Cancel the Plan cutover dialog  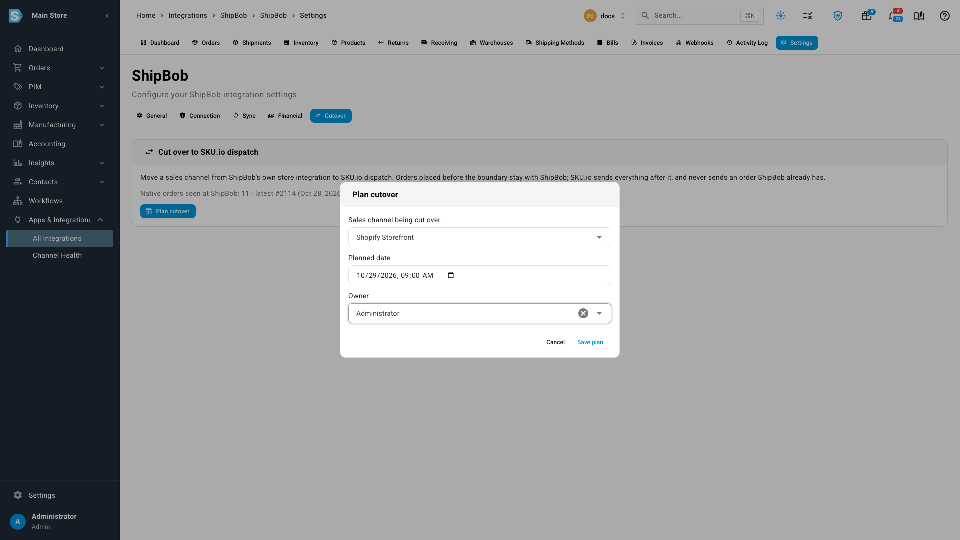(x=555, y=342)
